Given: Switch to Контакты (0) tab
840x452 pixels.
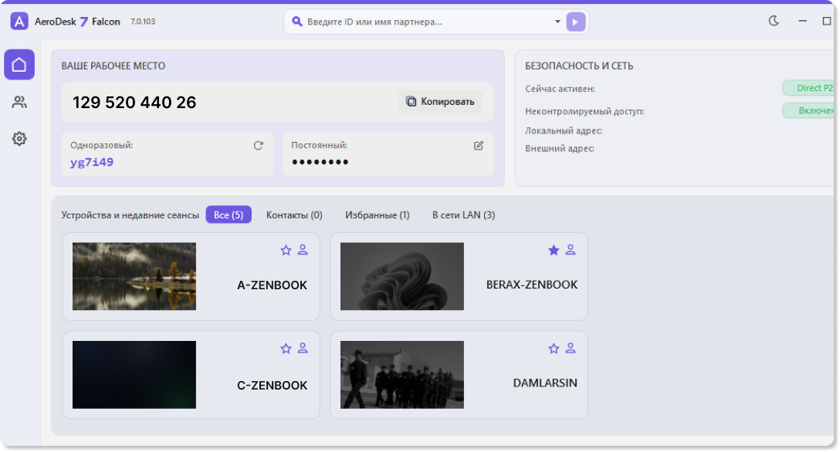Looking at the screenshot, I should [x=294, y=215].
